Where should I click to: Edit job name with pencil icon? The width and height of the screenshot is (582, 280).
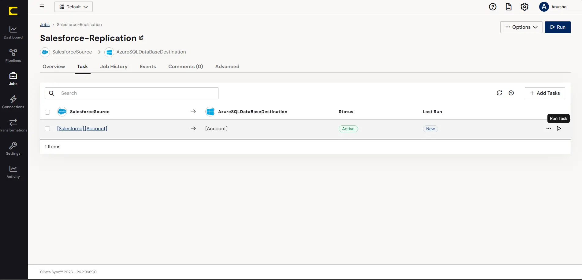(x=141, y=38)
